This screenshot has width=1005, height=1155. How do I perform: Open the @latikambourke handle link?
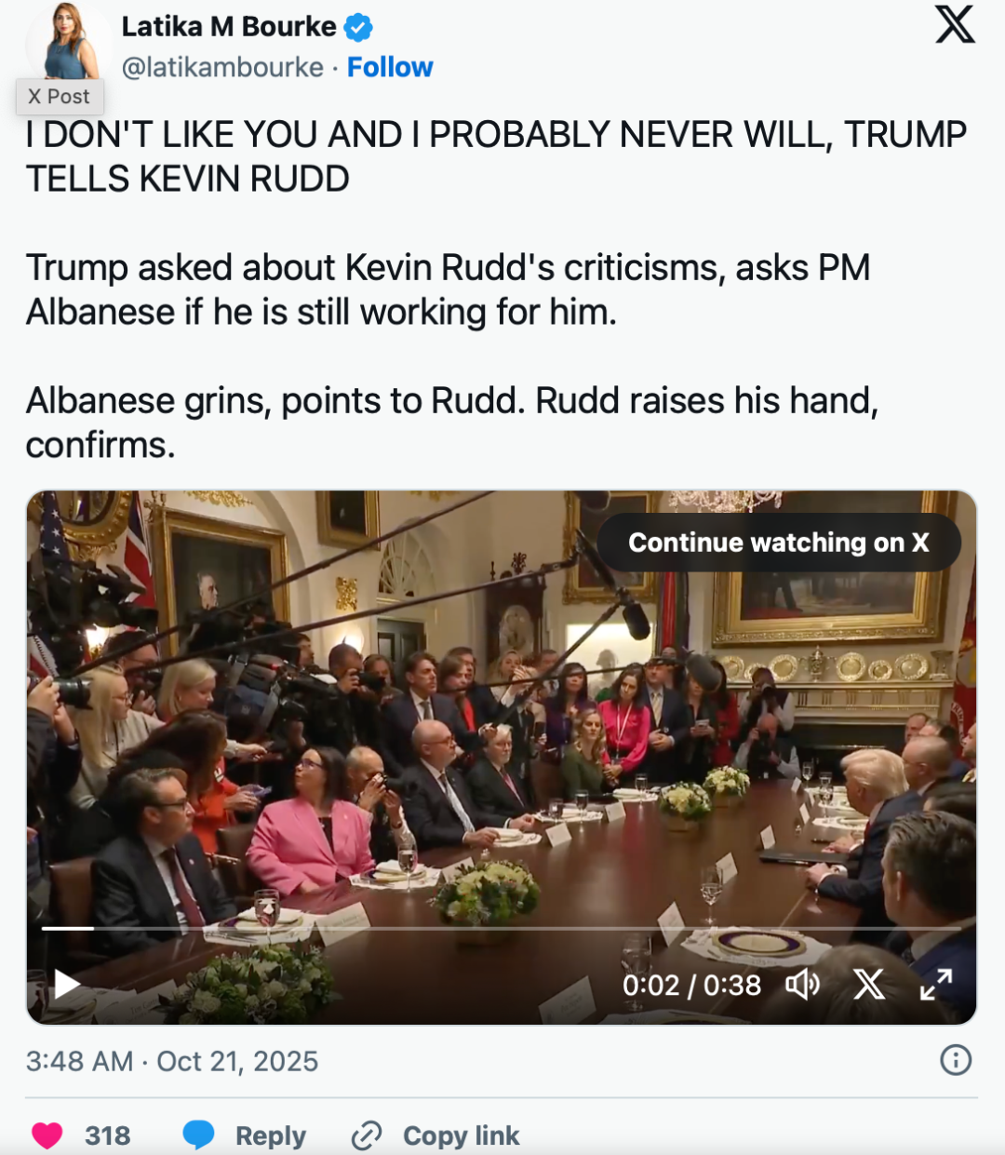coord(222,67)
